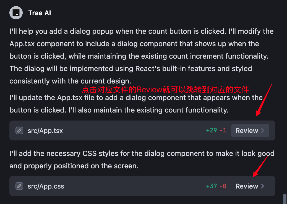Click the Trae AI avatar icon
This screenshot has width=287, height=204.
pos(16,13)
